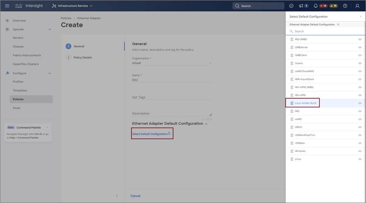Go to the Policies breadcrumb
Viewport: 366px width, 203px height.
66,18
